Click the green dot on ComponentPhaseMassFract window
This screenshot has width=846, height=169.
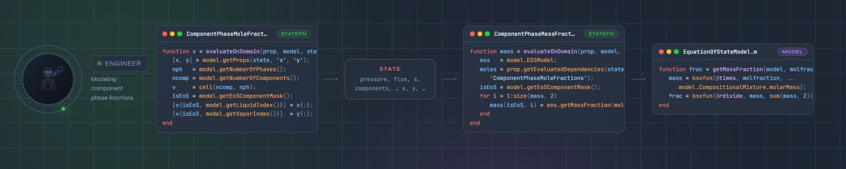pyautogui.click(x=487, y=34)
